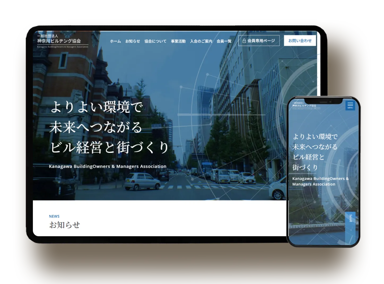Image resolution: width=384 pixels, height=284 pixels.
Task: Select ホーム in the navigation bar
Action: pos(115,41)
